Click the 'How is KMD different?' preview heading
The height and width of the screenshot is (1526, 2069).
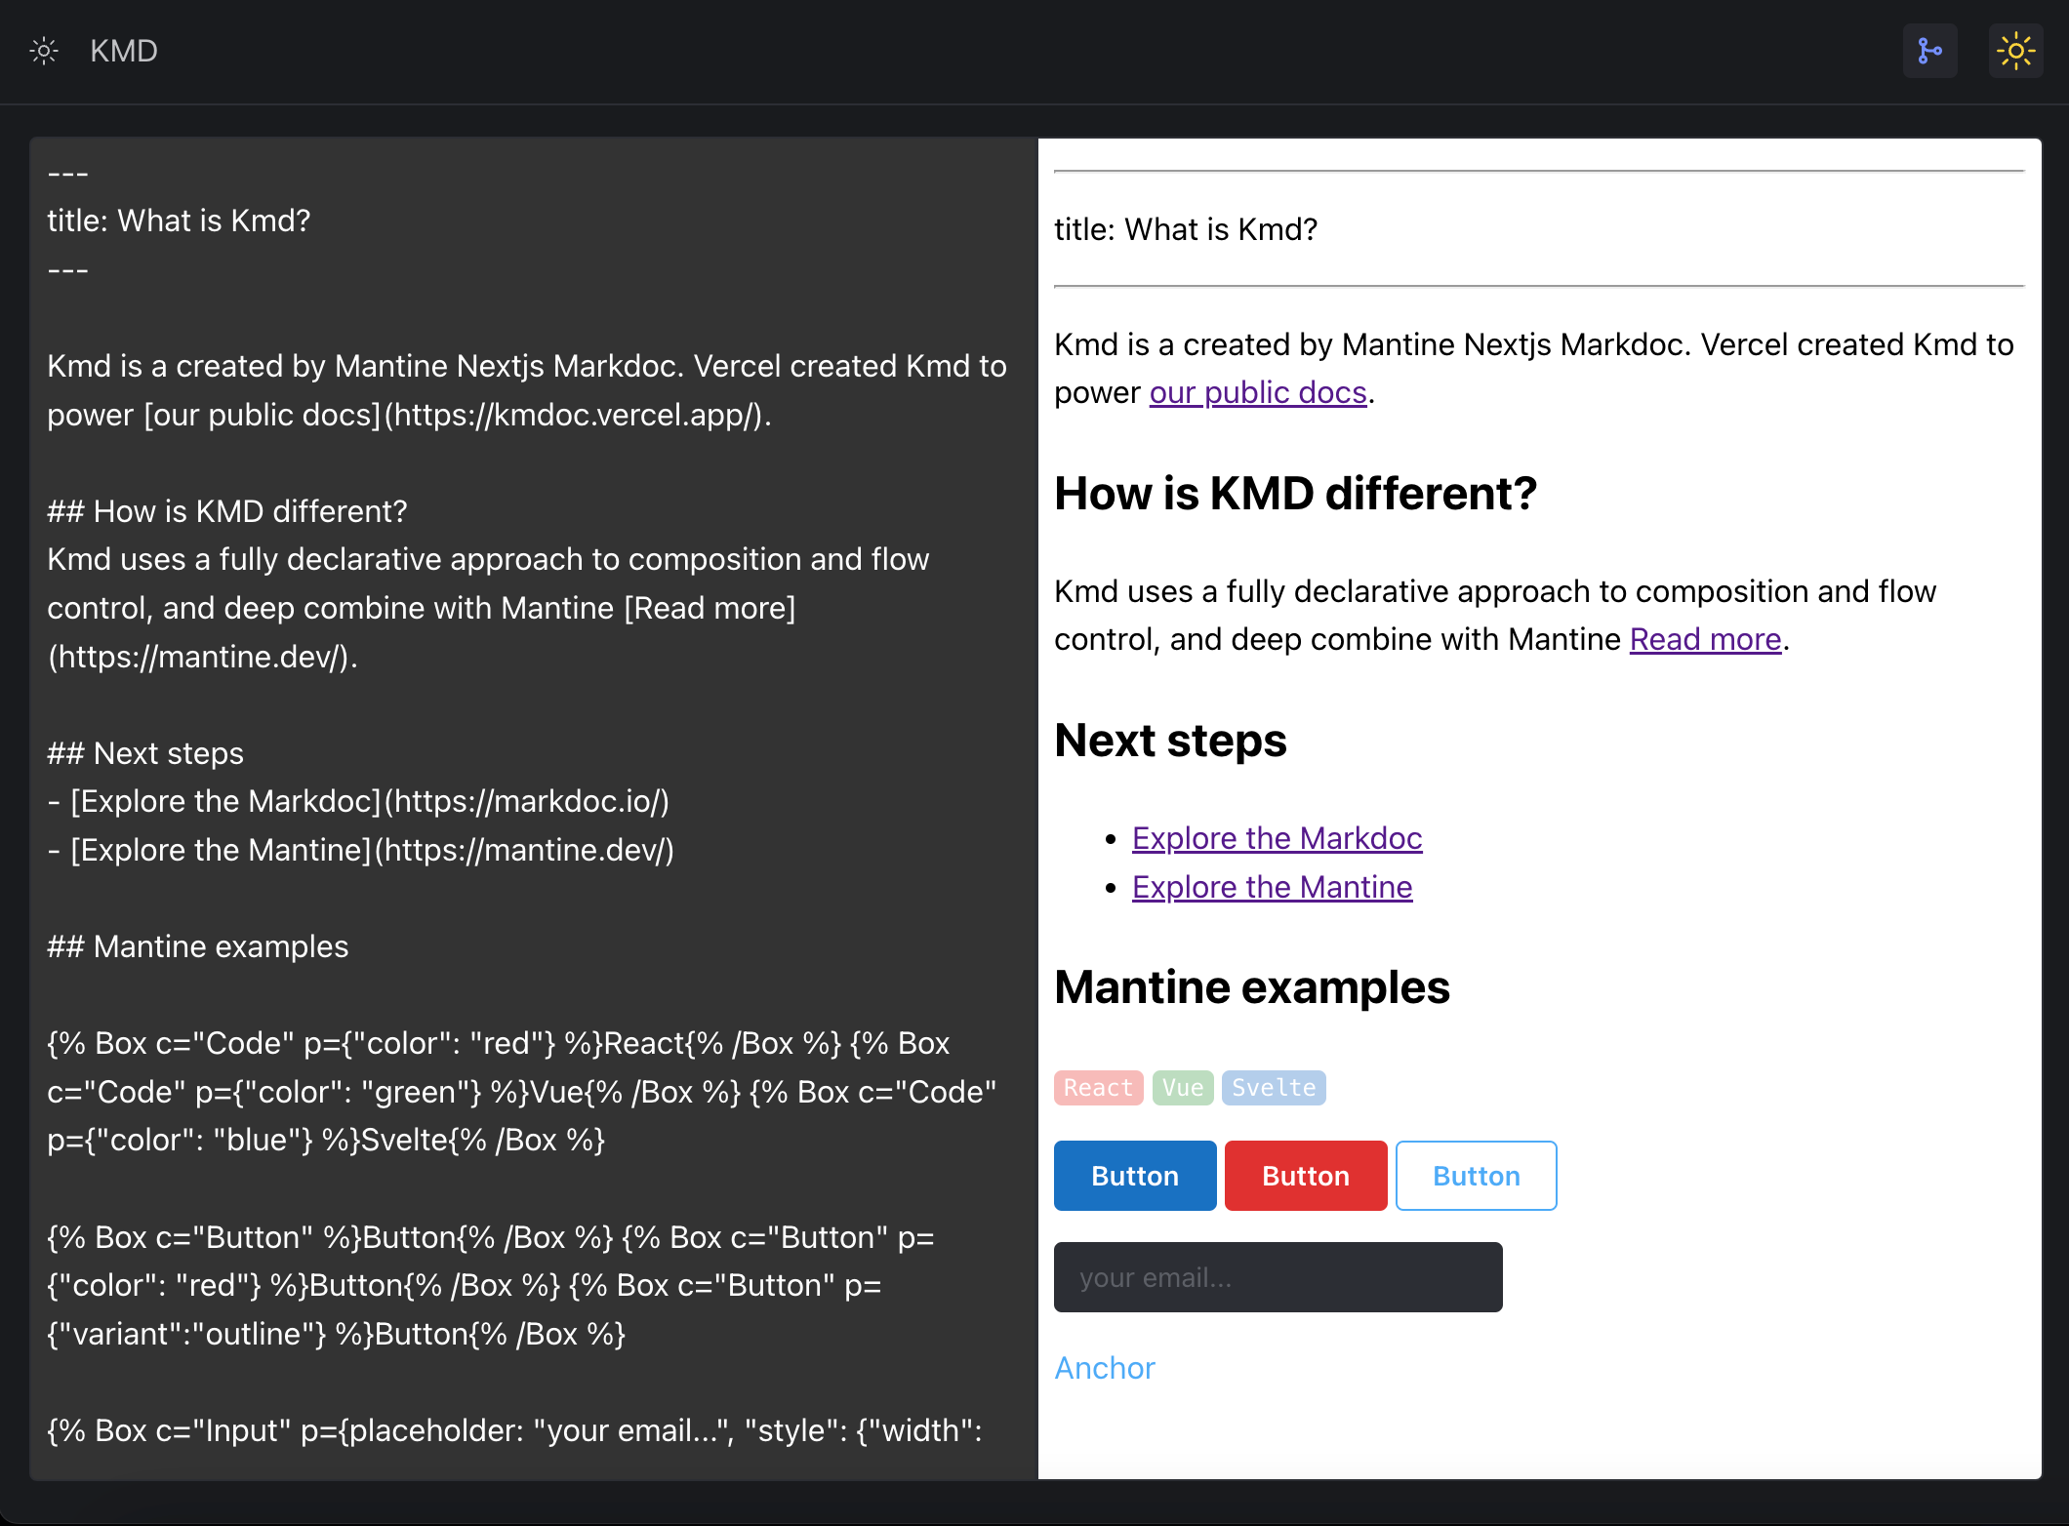[1295, 493]
